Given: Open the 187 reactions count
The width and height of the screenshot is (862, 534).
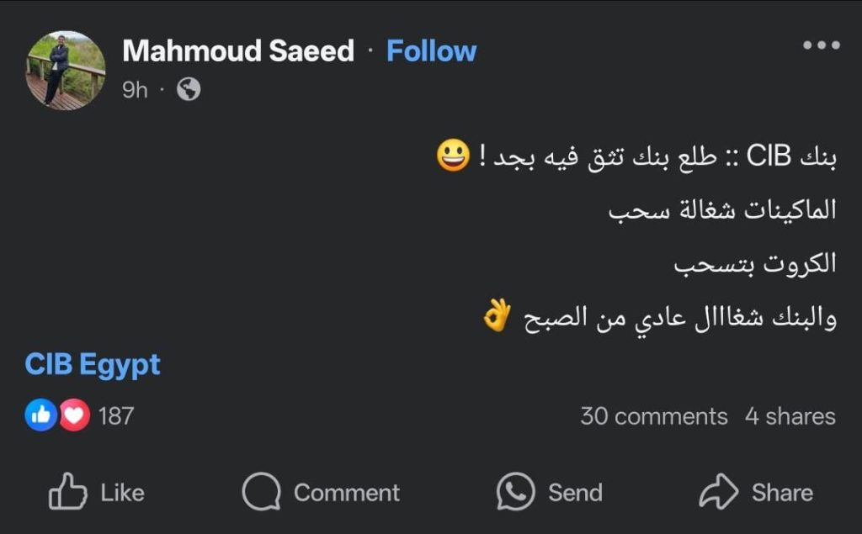Looking at the screenshot, I should pos(116,415).
